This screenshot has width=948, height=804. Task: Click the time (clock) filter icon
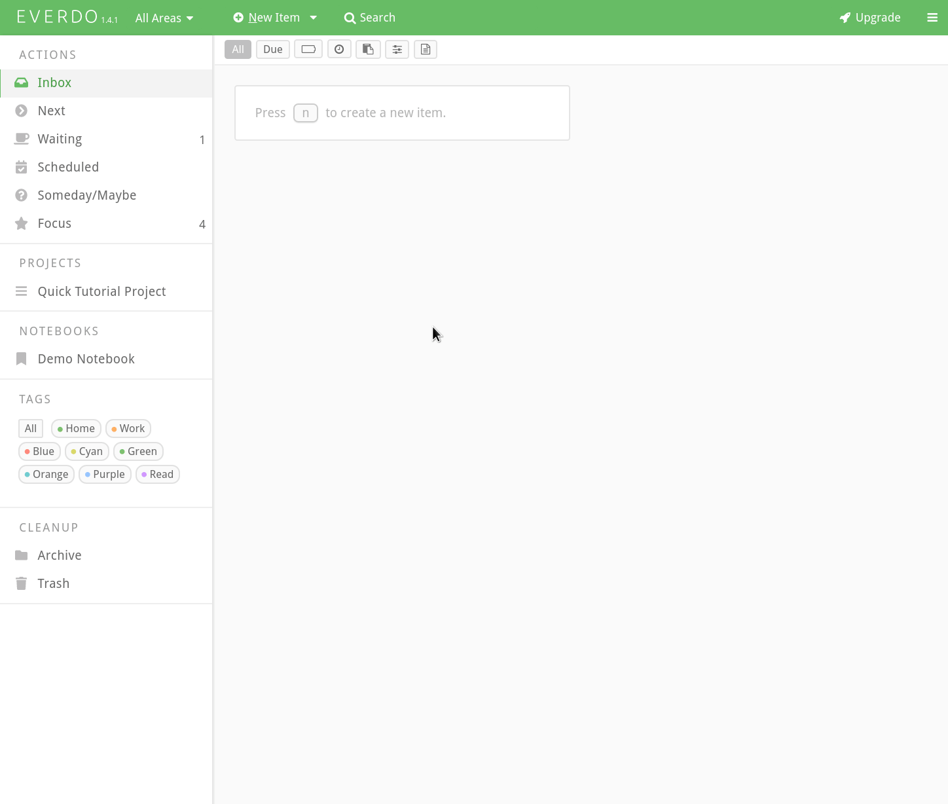tap(339, 49)
